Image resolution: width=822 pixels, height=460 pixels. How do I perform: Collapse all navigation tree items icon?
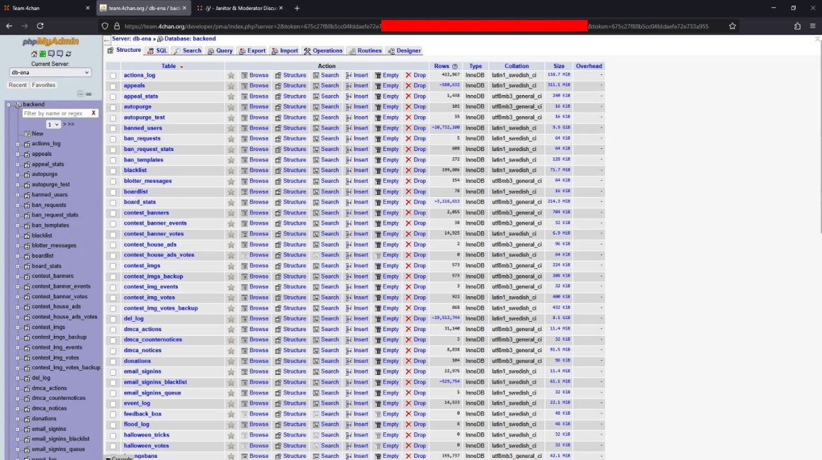click(80, 94)
